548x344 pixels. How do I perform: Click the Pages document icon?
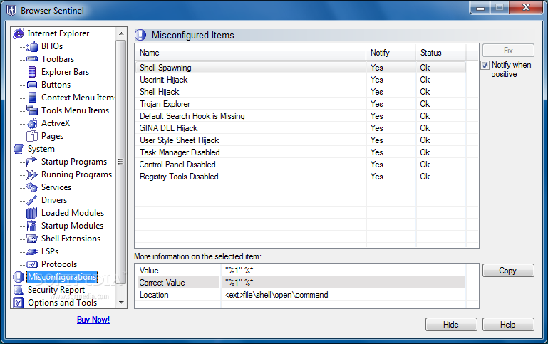pyautogui.click(x=32, y=136)
